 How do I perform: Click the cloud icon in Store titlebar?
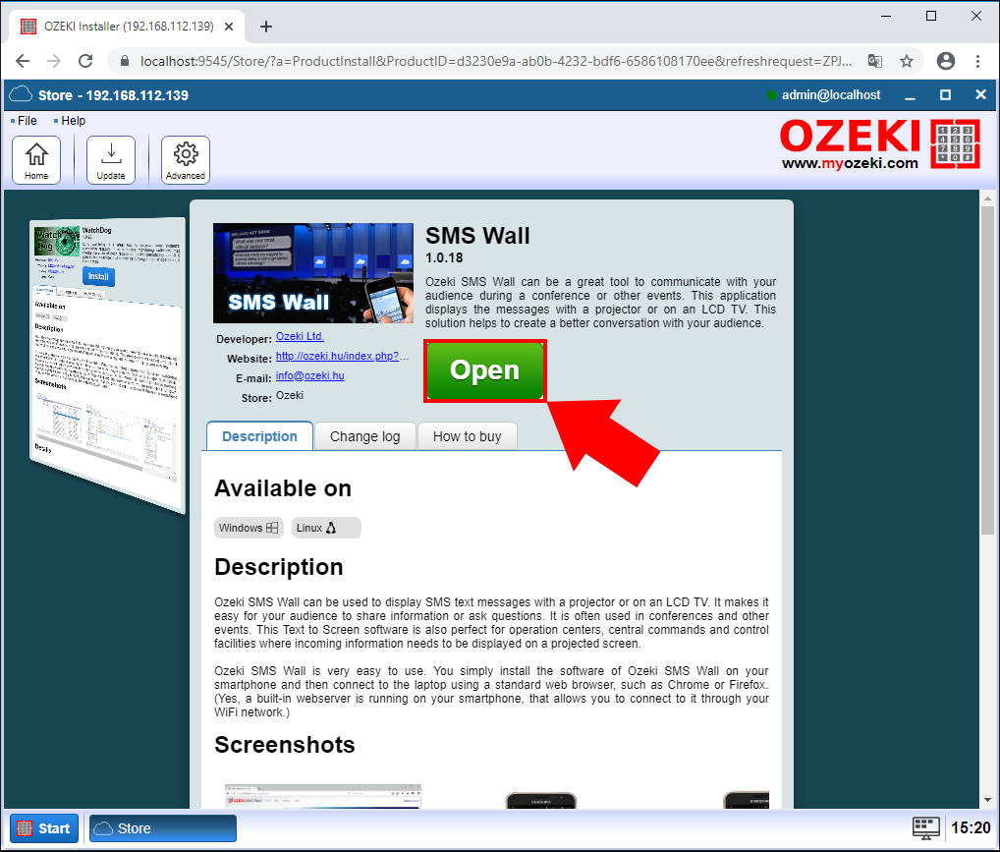[x=21, y=94]
